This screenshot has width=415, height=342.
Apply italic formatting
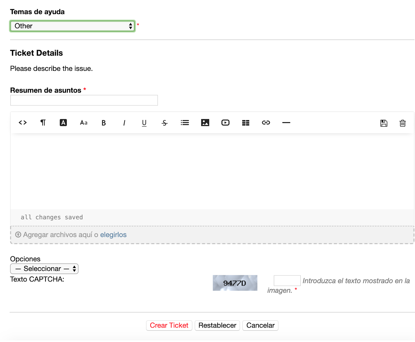click(124, 123)
